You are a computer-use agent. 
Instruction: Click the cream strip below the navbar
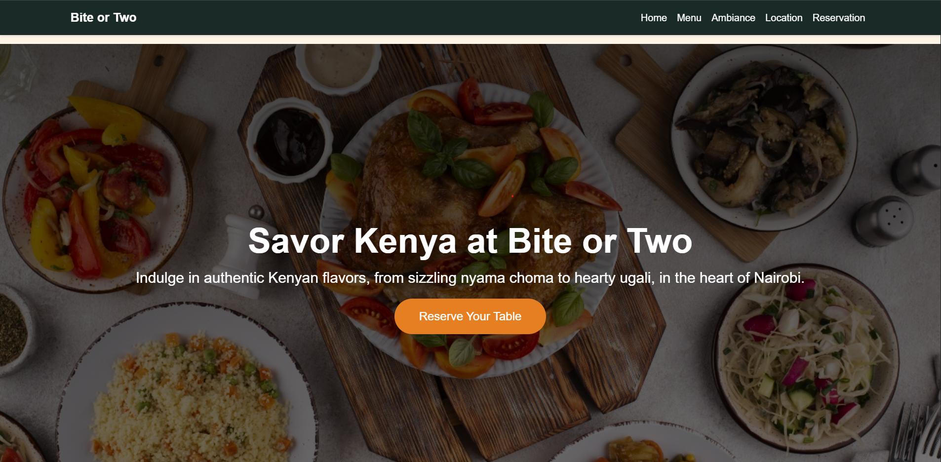(470, 39)
